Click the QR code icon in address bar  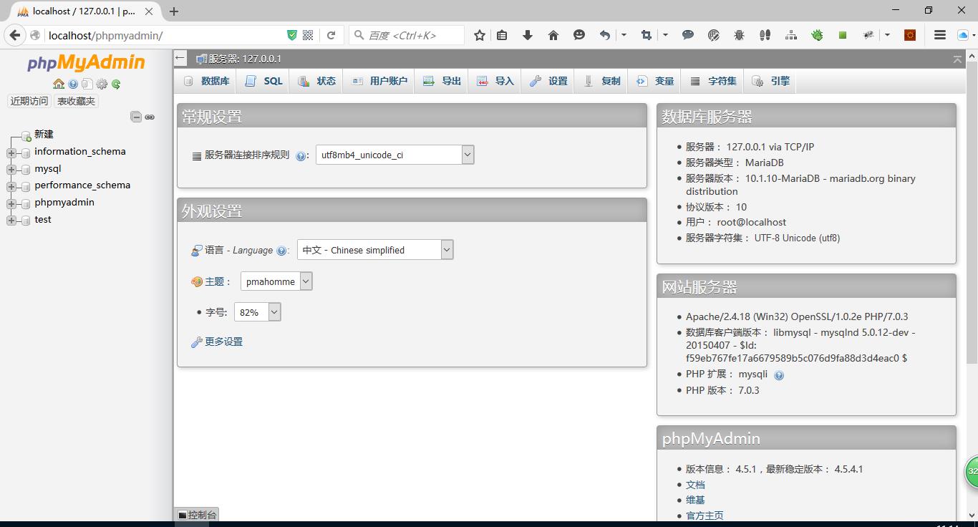(308, 35)
